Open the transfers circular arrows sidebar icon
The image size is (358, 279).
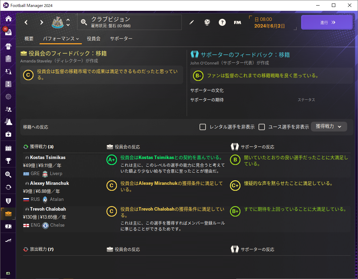pyautogui.click(x=8, y=187)
